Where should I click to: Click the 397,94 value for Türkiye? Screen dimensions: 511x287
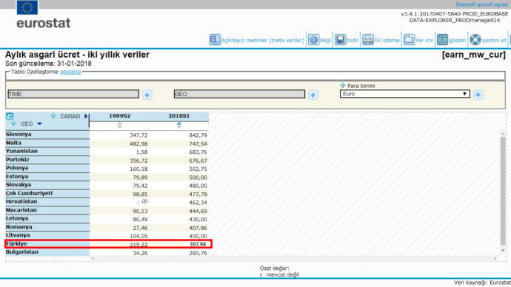point(198,244)
